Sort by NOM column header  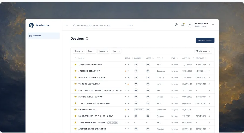point(82,58)
